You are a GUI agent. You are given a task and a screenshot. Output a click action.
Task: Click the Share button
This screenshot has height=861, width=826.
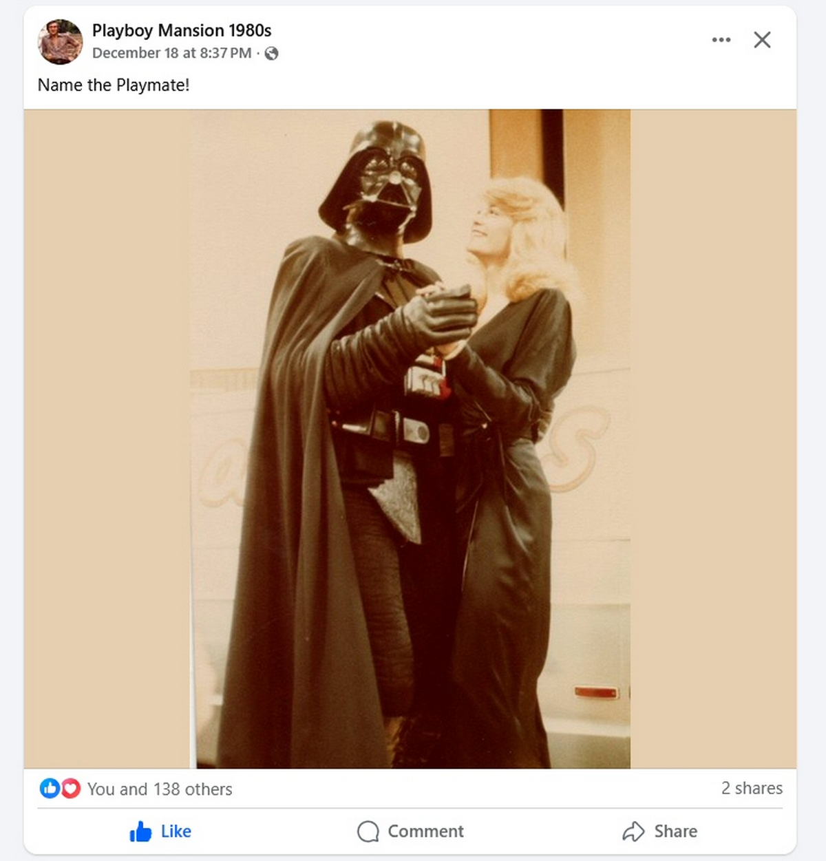coord(659,831)
